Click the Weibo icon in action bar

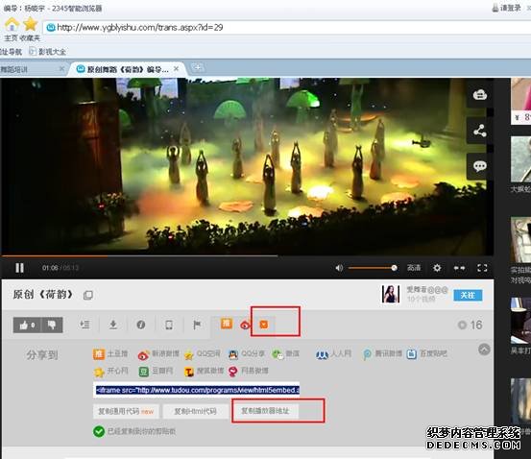click(x=245, y=326)
